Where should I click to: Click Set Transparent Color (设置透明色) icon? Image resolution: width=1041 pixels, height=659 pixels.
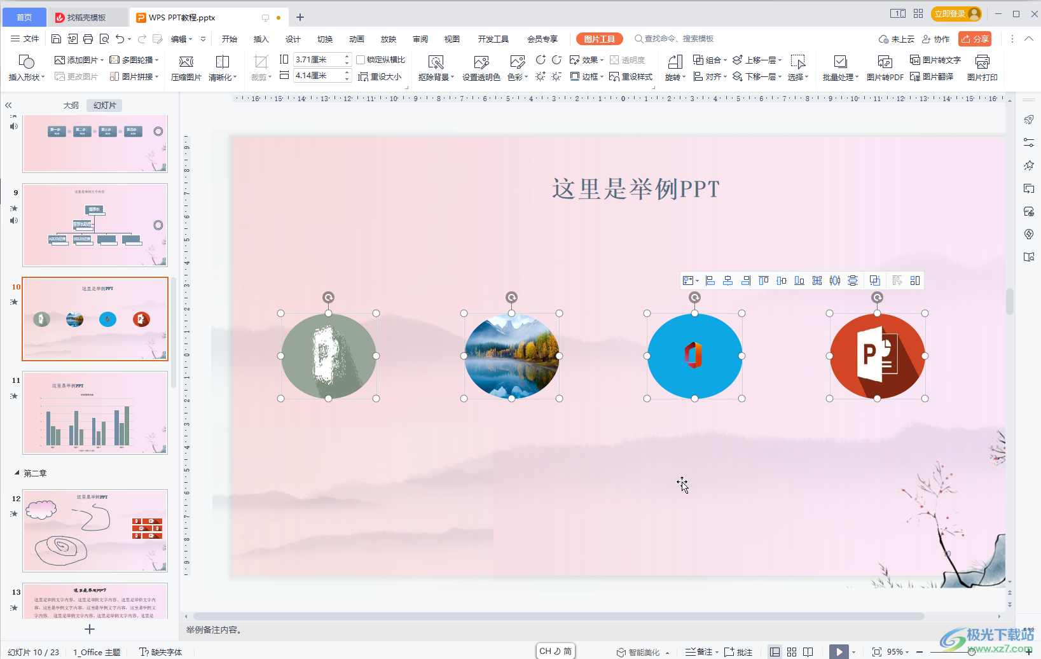(x=481, y=62)
